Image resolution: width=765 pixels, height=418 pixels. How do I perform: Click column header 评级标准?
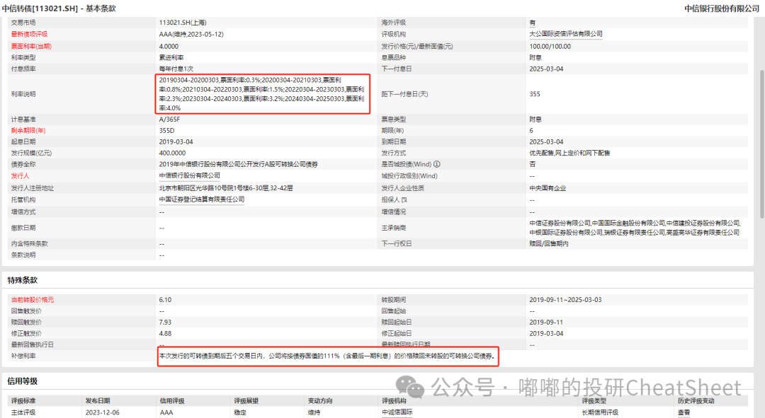(x=23, y=401)
